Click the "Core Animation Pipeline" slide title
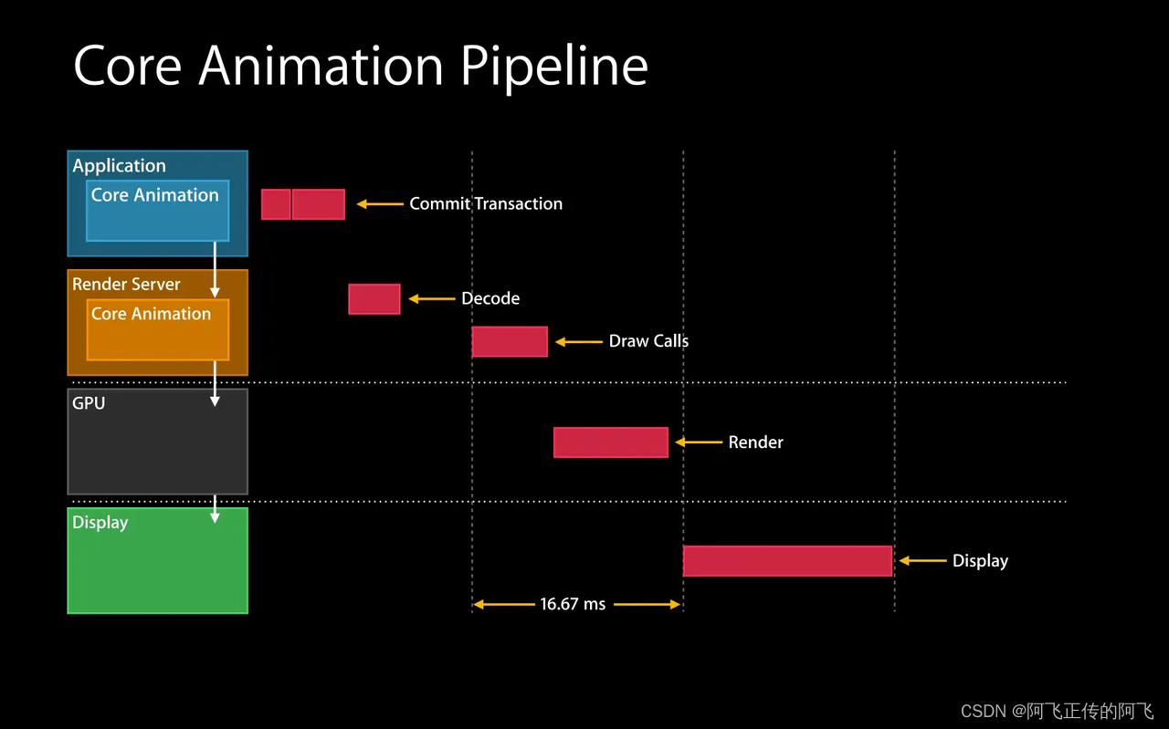This screenshot has width=1169, height=729. 361,66
